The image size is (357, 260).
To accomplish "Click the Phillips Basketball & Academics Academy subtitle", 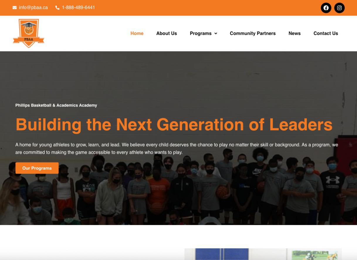I will point(56,105).
